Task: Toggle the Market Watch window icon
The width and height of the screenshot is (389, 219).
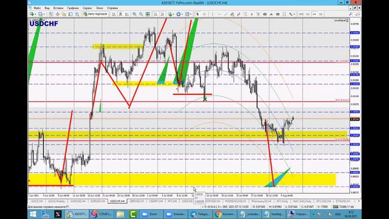Action: coord(51,14)
